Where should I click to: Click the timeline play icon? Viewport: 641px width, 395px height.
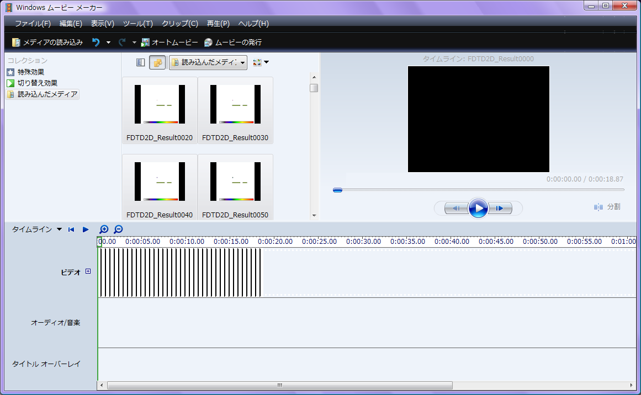pos(86,229)
